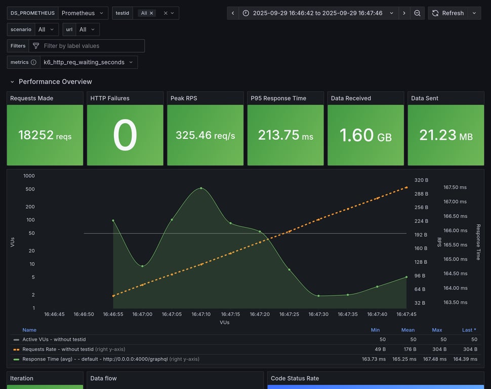Screen dimensions: 491x389
Task: Sort legend by Min column
Action: coord(375,330)
